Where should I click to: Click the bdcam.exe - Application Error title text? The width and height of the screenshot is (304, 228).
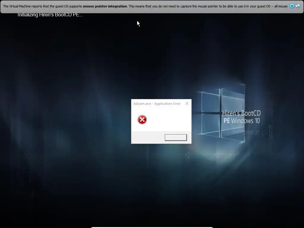pos(157,104)
